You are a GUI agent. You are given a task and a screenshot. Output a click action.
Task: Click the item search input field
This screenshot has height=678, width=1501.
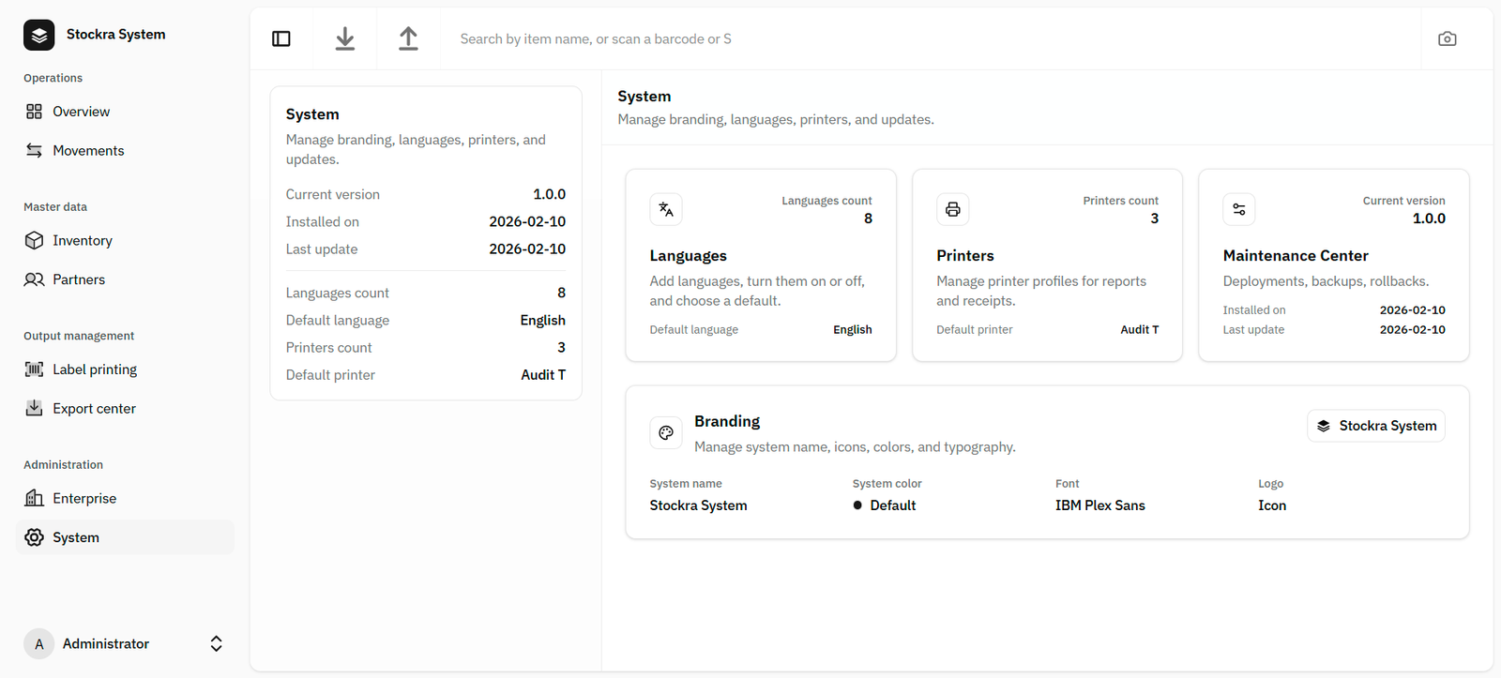tap(929, 38)
